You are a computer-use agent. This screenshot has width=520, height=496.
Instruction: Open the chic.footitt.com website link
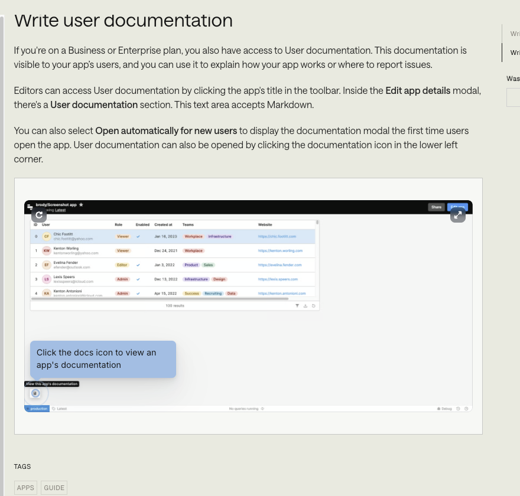point(277,236)
